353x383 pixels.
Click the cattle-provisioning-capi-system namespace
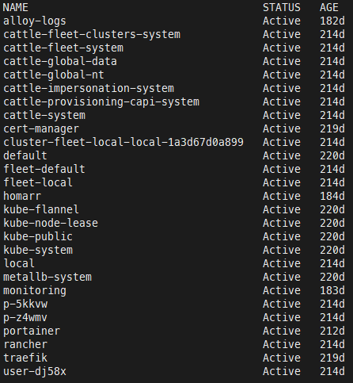coord(101,101)
